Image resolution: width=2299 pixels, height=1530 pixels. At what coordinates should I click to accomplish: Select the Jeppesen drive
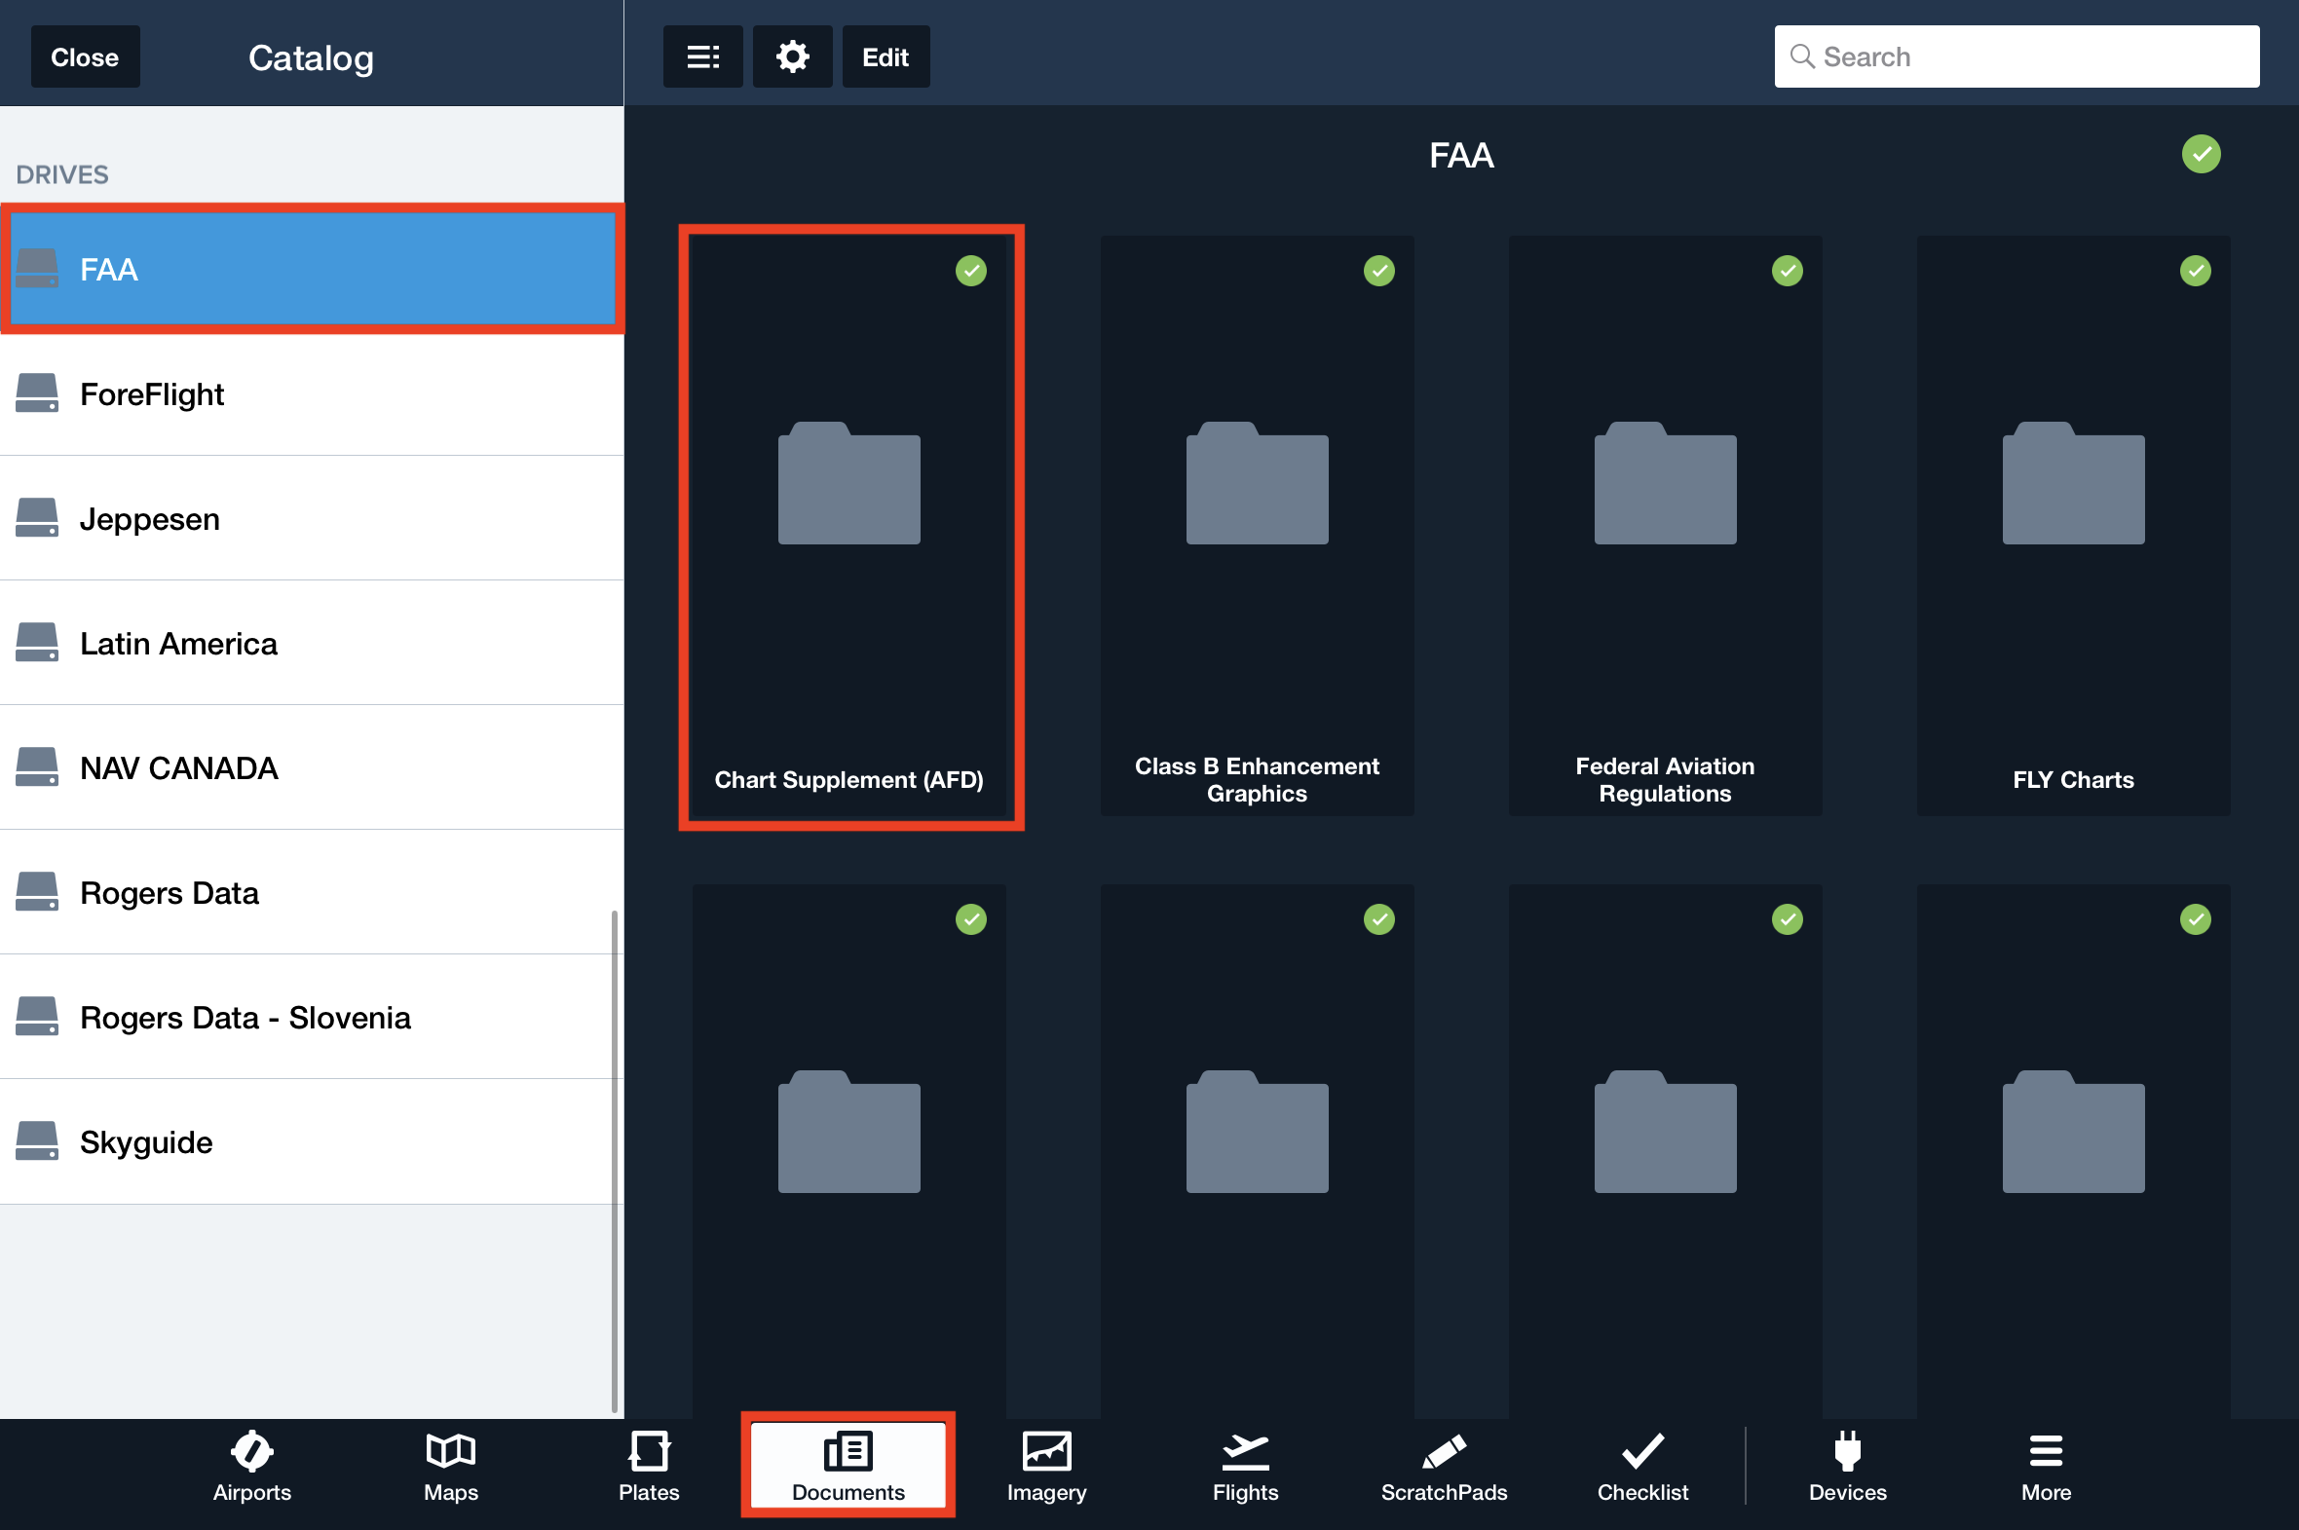coord(313,518)
